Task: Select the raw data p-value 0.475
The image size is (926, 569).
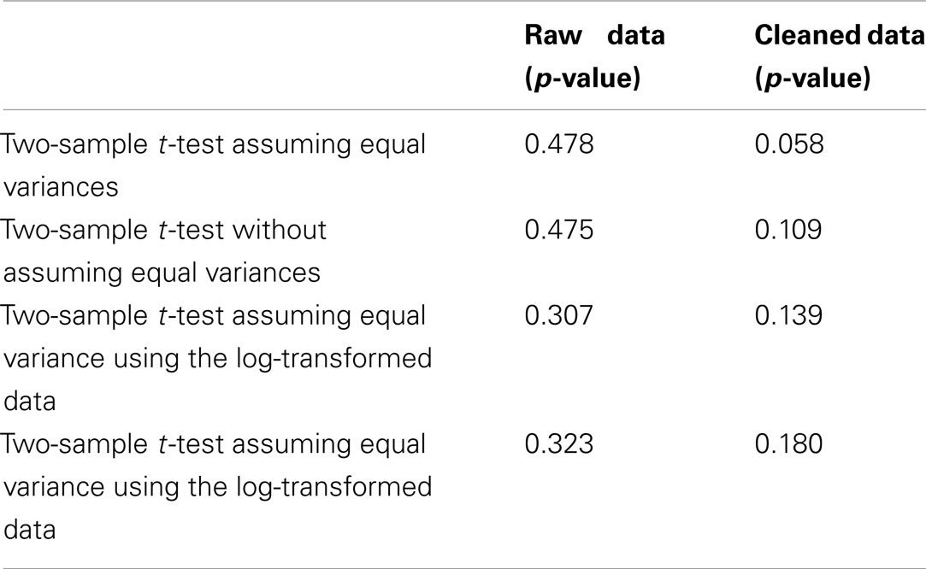Action: coord(558,230)
